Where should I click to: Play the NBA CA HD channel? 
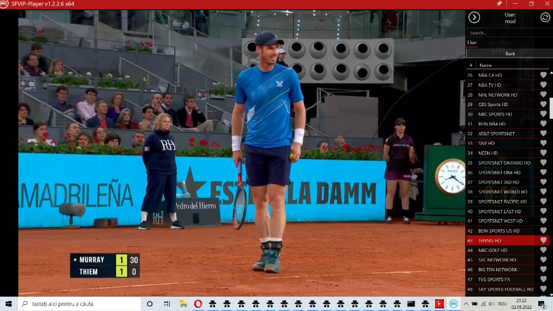pos(507,75)
